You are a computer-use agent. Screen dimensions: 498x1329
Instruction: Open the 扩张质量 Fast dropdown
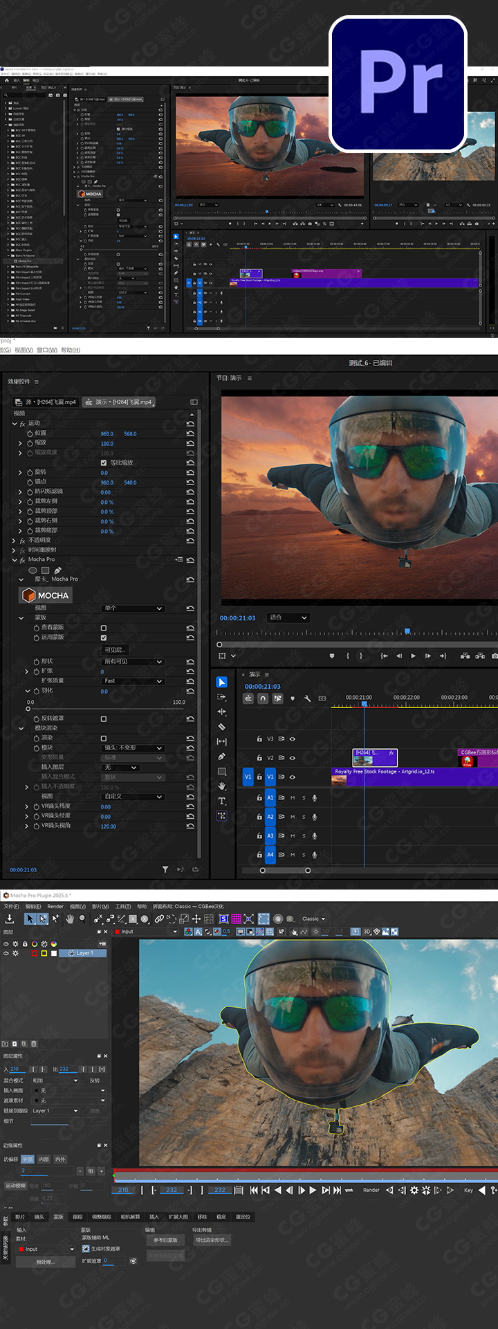[x=133, y=681]
